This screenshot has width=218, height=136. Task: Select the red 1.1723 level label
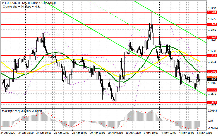point(212,56)
